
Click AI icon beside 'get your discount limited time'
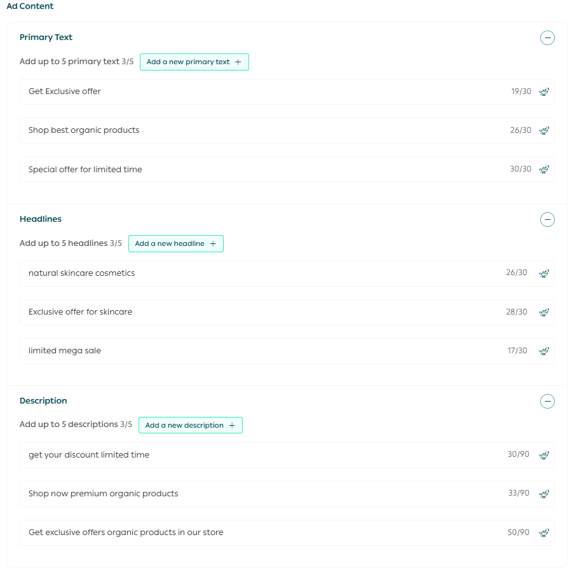pos(544,456)
